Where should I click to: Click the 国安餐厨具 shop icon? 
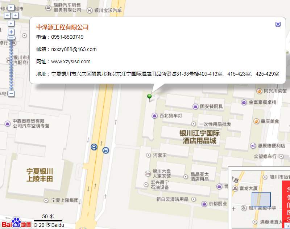pos(195,106)
